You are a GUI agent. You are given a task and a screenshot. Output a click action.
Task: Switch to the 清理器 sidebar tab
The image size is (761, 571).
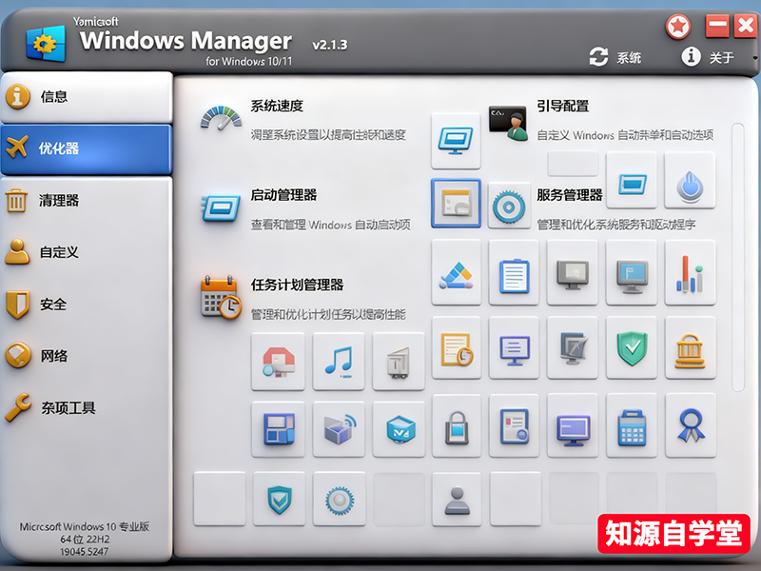(59, 201)
